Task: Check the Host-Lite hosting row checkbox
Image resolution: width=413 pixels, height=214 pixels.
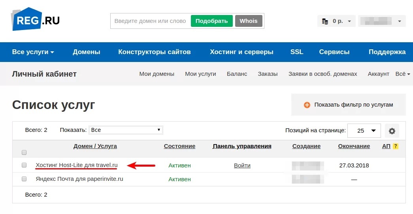Action: pyautogui.click(x=24, y=165)
